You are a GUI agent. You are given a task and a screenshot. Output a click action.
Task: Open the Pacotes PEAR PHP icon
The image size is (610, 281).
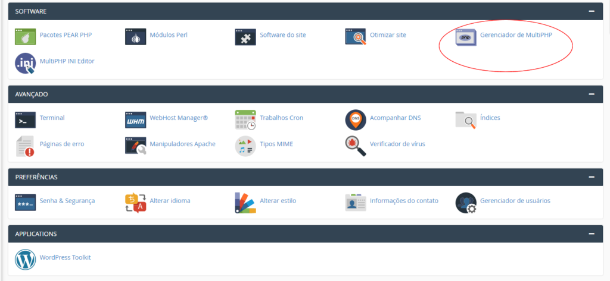[25, 36]
